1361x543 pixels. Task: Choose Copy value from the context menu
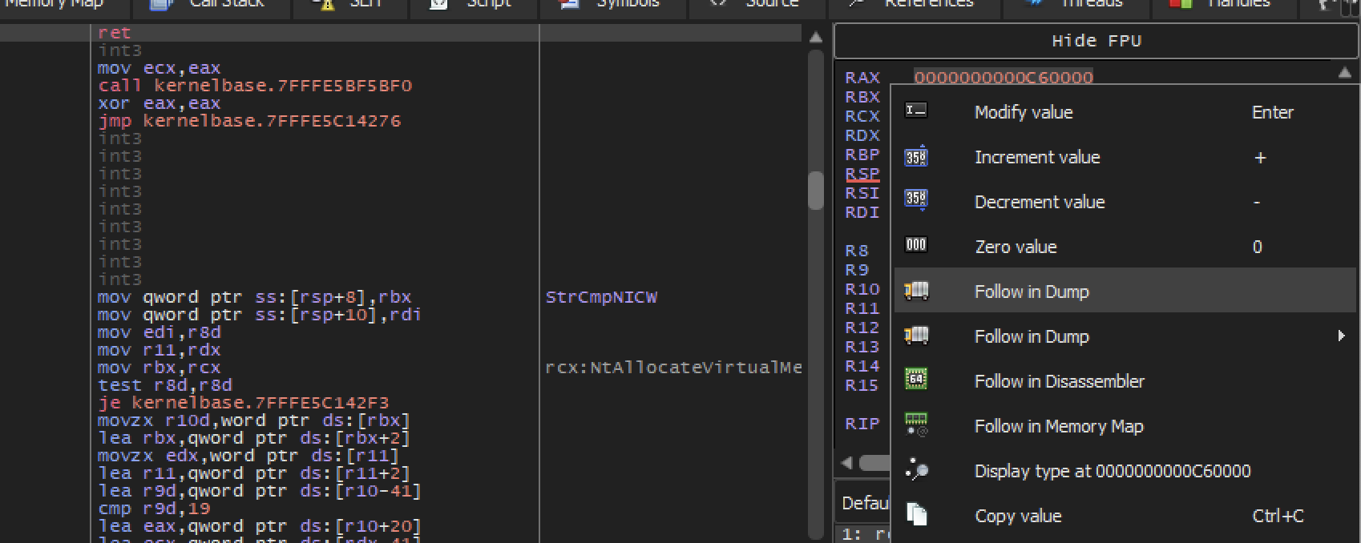1125,516
